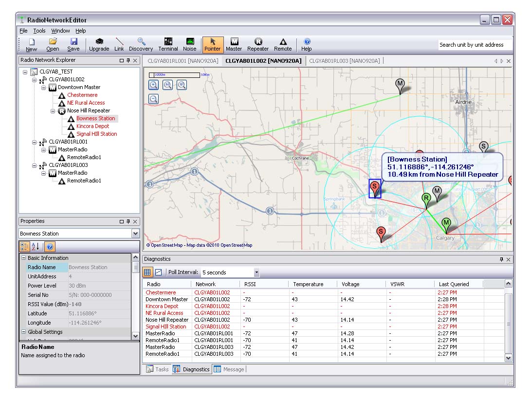The height and width of the screenshot is (400, 531).
Task: Open the Help menu
Action: (x=81, y=31)
